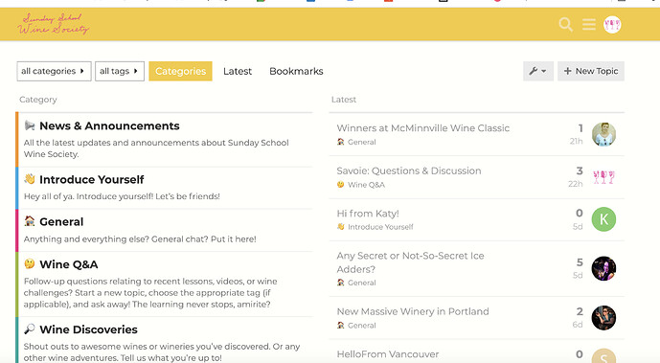This screenshot has width=660, height=363.
Task: Click the Latest column header
Action: click(x=344, y=100)
